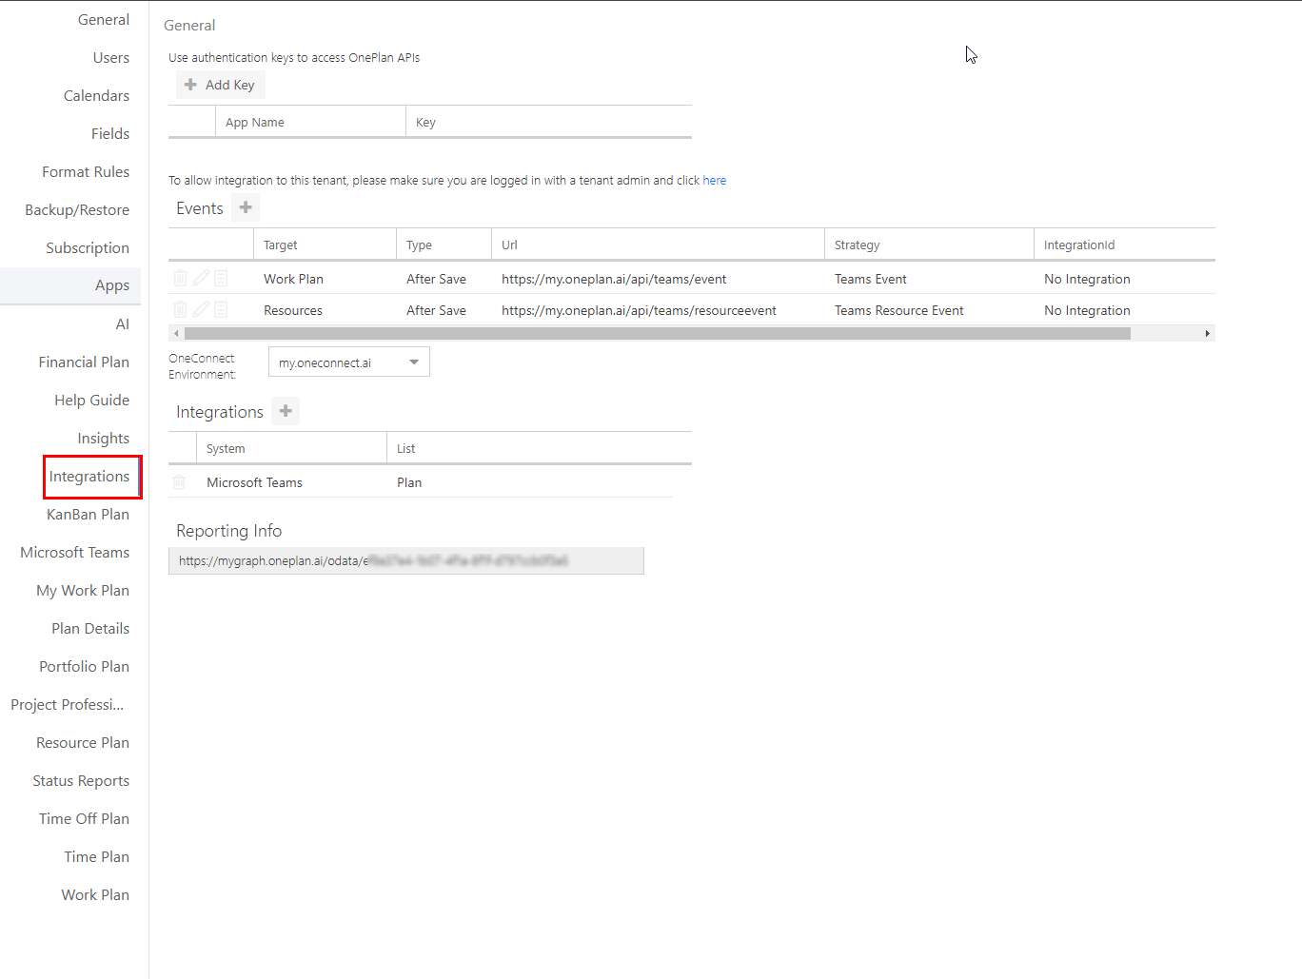The height and width of the screenshot is (979, 1302).
Task: Follow the 'here' tenant admin link
Action: pos(714,180)
